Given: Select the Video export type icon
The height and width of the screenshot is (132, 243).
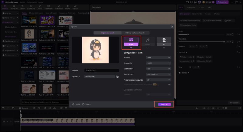Looking at the screenshot, I should click(x=131, y=41).
